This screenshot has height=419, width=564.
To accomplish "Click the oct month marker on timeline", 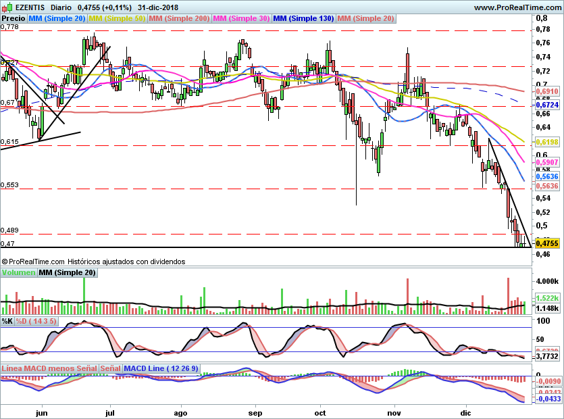I will tap(319, 413).
